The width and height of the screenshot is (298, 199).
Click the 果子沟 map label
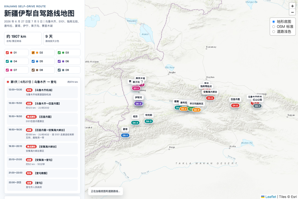point(136,82)
